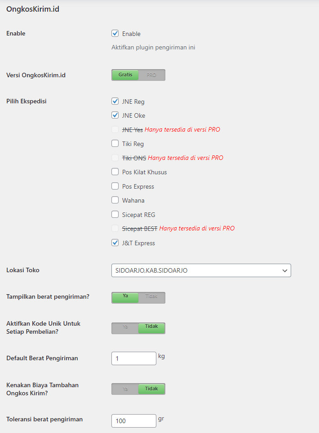Uncheck the JNE Oke courier option
Screen dimensions: 319x433
pyautogui.click(x=115, y=115)
